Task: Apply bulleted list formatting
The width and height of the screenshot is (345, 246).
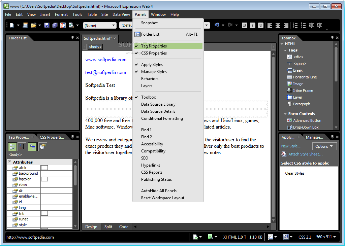Action: click(303, 25)
